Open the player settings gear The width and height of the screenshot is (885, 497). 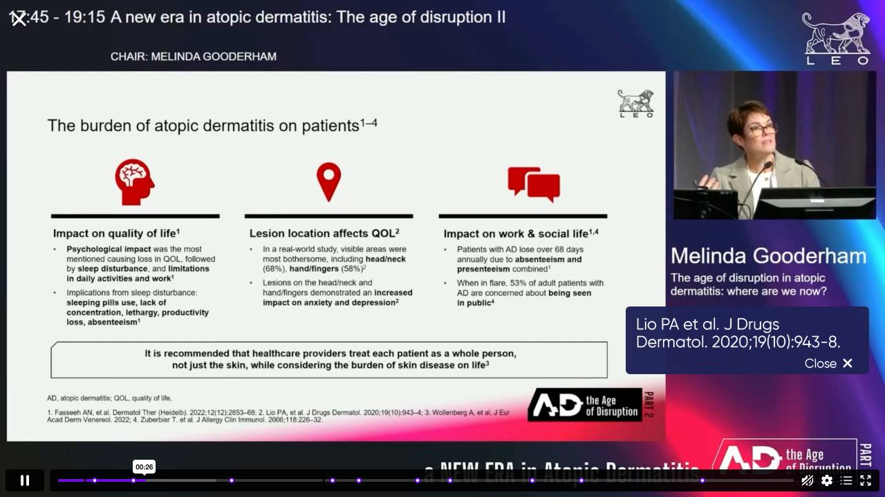pos(827,480)
